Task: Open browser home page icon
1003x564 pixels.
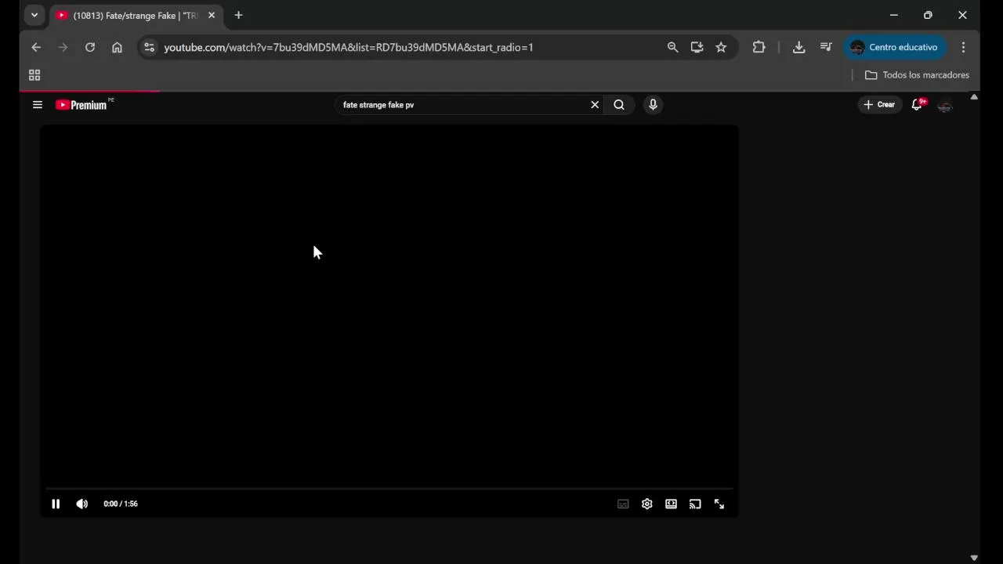Action: 117,47
